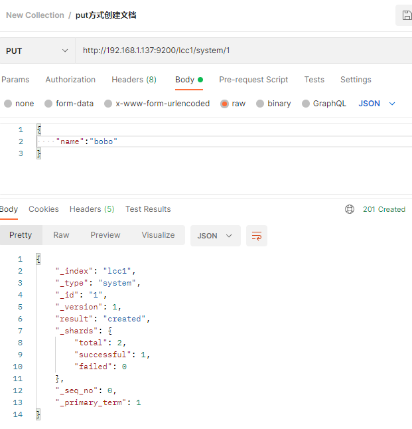
Task: Click the New Collection breadcrumb link
Action: coord(35,15)
